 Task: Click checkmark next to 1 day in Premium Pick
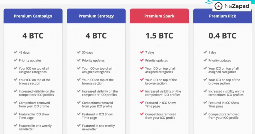pos(205,52)
